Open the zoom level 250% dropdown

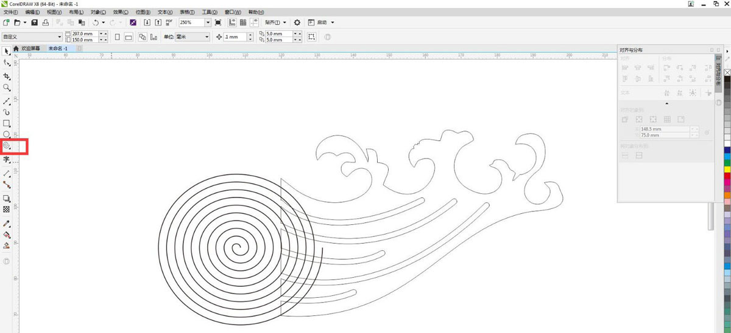click(x=208, y=22)
